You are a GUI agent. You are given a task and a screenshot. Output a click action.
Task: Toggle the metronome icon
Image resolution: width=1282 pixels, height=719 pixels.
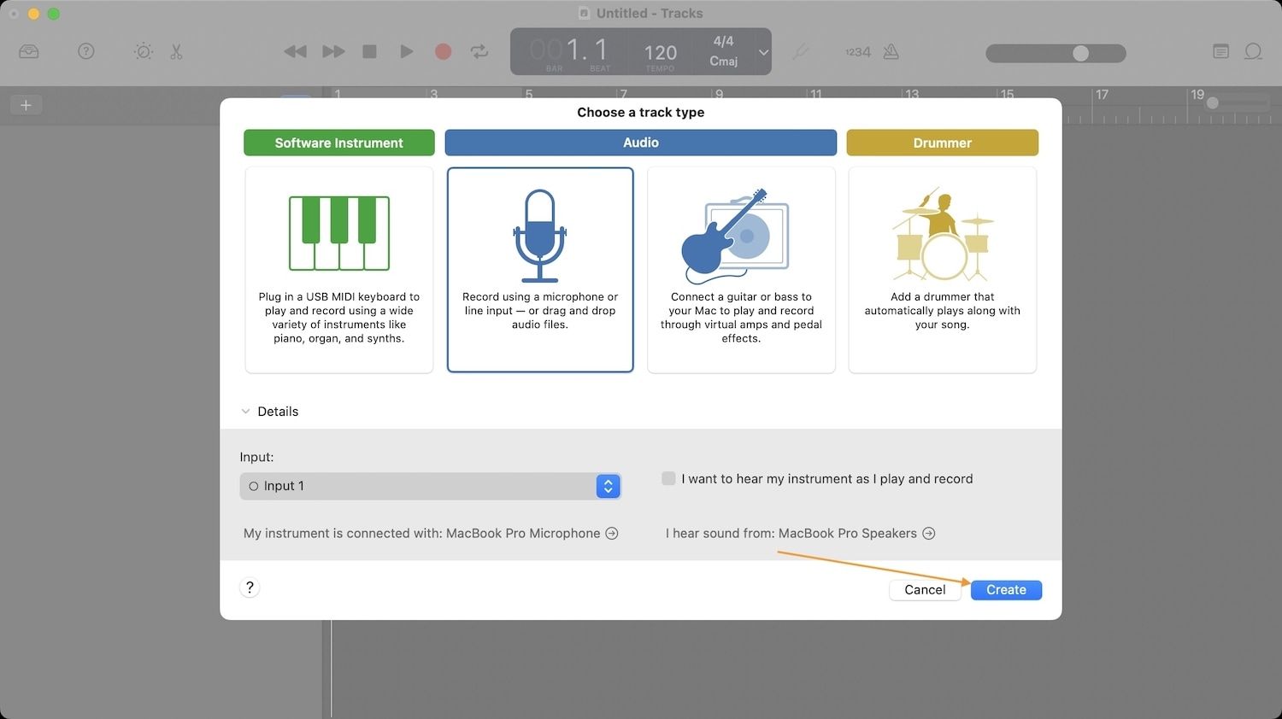pyautogui.click(x=891, y=52)
